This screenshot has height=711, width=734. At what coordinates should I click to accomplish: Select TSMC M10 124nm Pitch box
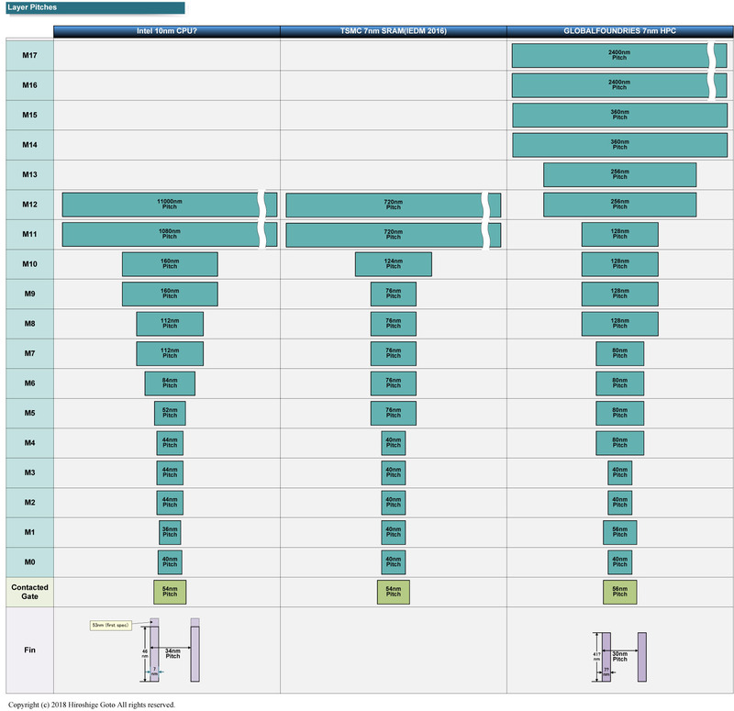(x=394, y=264)
